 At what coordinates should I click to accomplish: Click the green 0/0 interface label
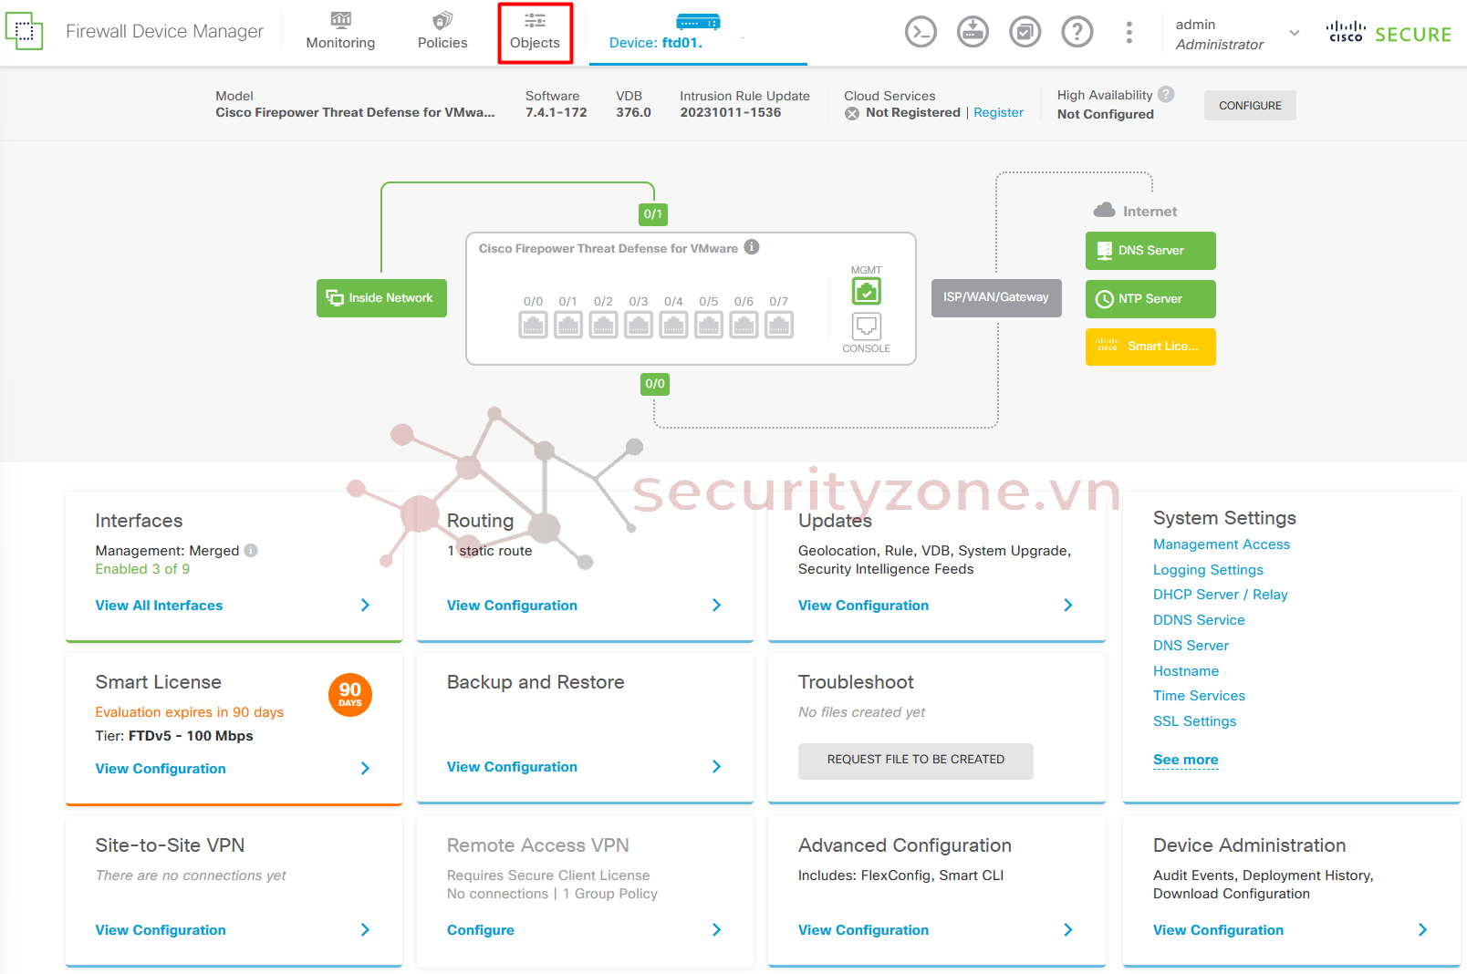(x=655, y=384)
